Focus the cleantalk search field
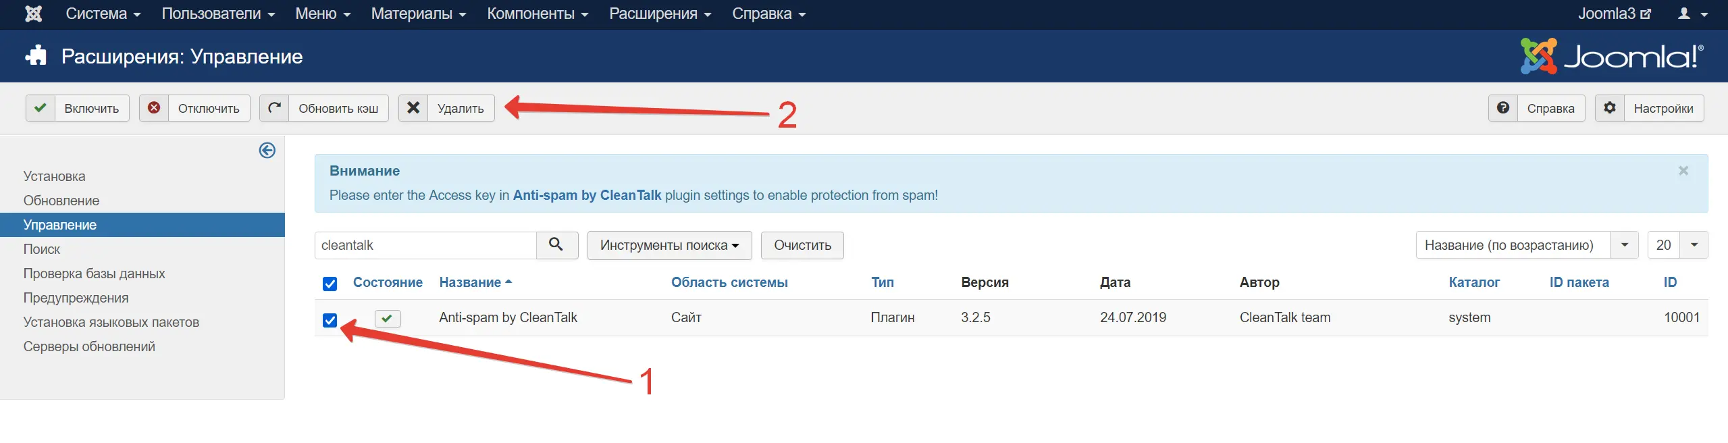Viewport: 1728px width, 443px height. 425,245
